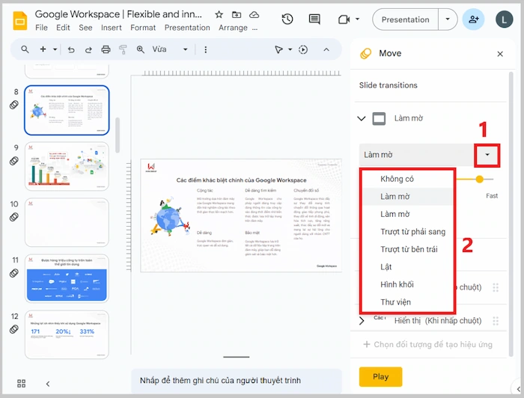Click the animation marker beside slide 11
This screenshot has height=398, width=524.
click(x=13, y=273)
